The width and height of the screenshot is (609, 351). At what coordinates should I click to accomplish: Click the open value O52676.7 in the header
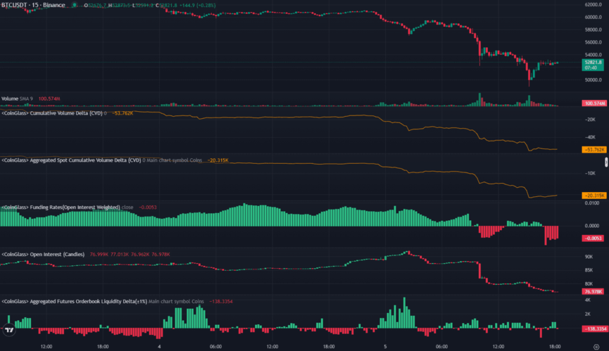coord(95,5)
